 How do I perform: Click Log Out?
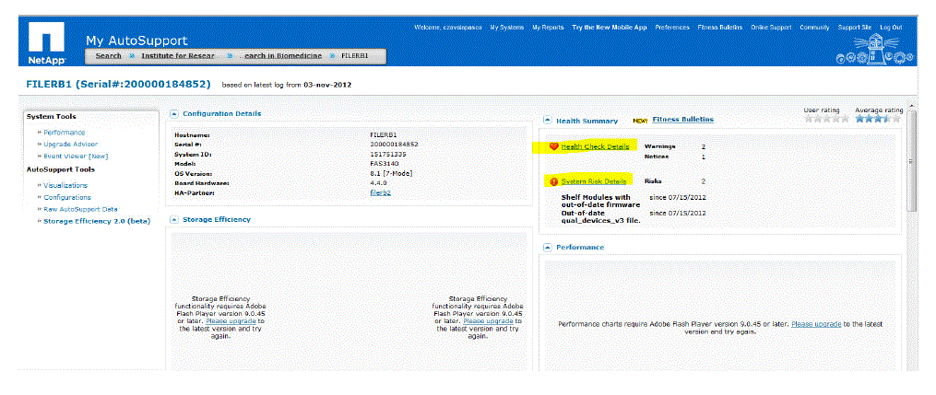[891, 28]
